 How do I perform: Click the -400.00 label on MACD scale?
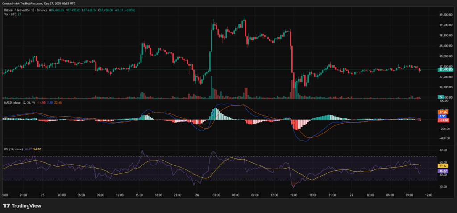[445, 138]
